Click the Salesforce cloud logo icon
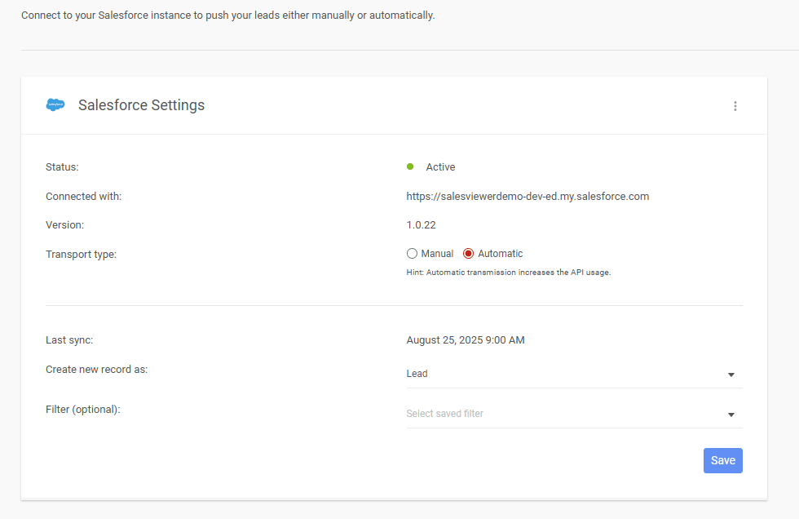The image size is (799, 519). (x=55, y=104)
